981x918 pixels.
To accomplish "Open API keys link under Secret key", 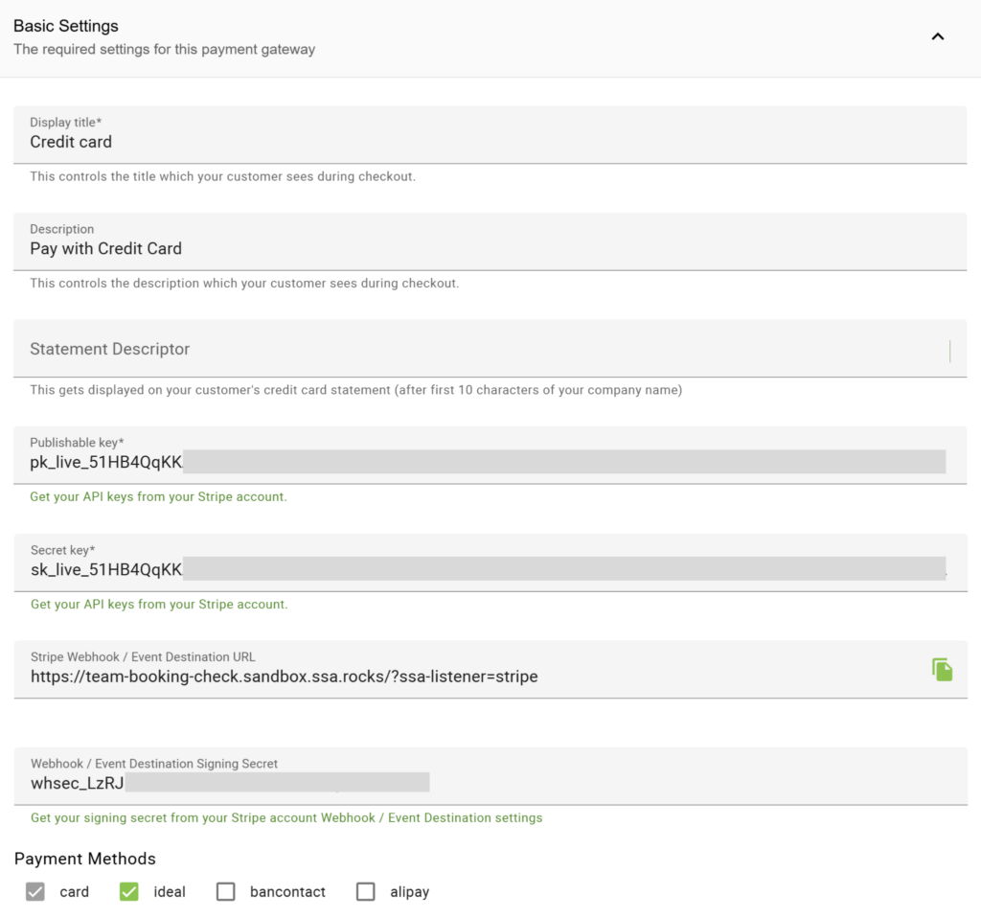I will [x=159, y=605].
